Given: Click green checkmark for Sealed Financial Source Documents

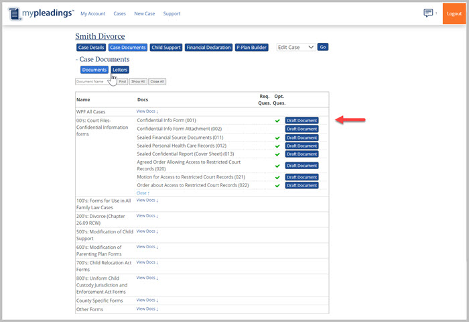Looking at the screenshot, I should point(277,138).
